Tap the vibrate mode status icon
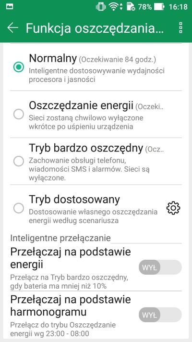Image resolution: width=192 pixels, height=342 pixels. pyautogui.click(x=100, y=7)
